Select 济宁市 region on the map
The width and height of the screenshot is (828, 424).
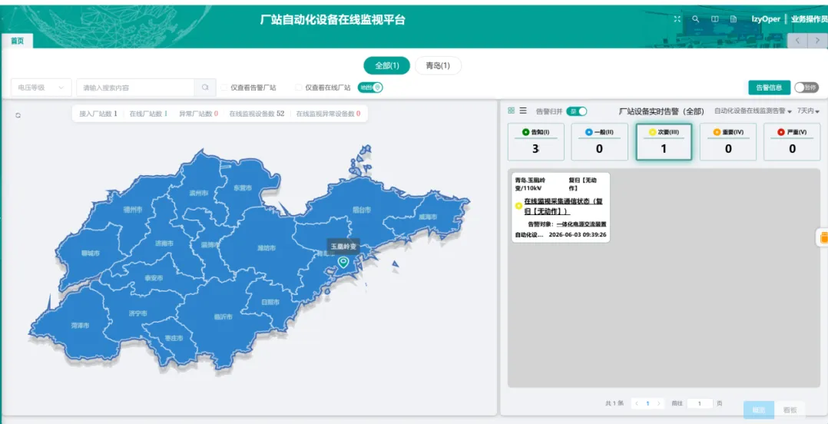(137, 313)
